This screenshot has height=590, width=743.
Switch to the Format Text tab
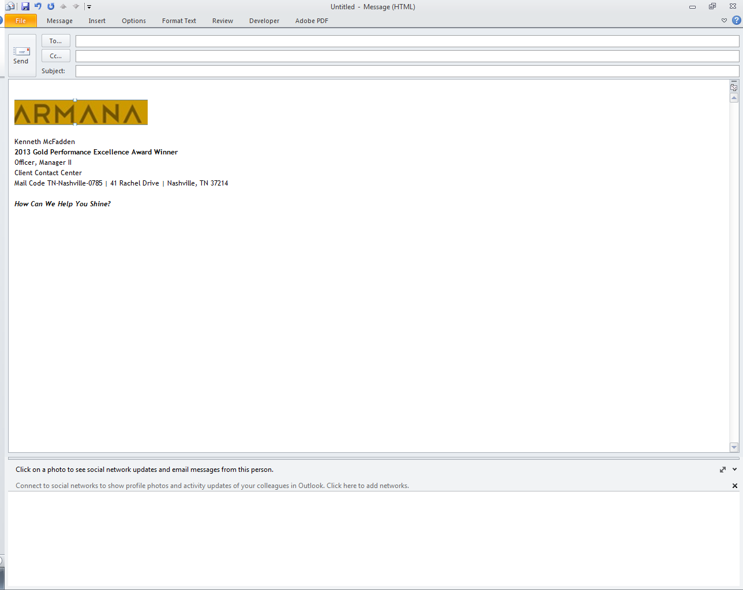(x=179, y=21)
